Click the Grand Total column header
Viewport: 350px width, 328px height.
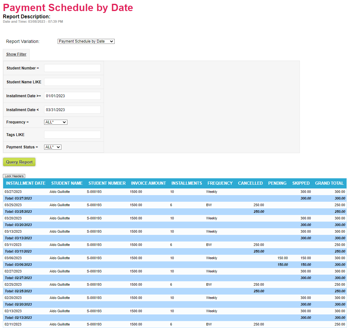329,183
